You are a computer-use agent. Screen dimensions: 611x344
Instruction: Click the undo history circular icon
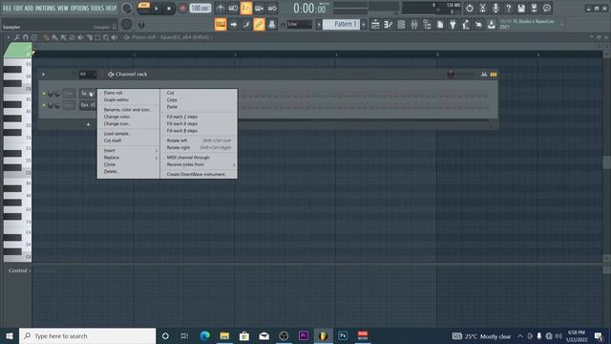click(x=470, y=9)
